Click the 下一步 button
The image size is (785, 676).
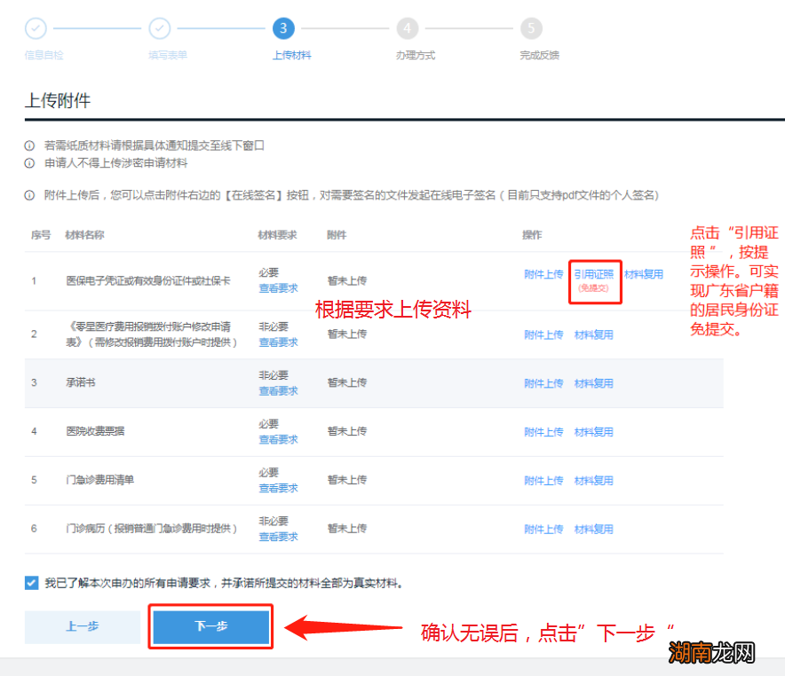pos(210,625)
